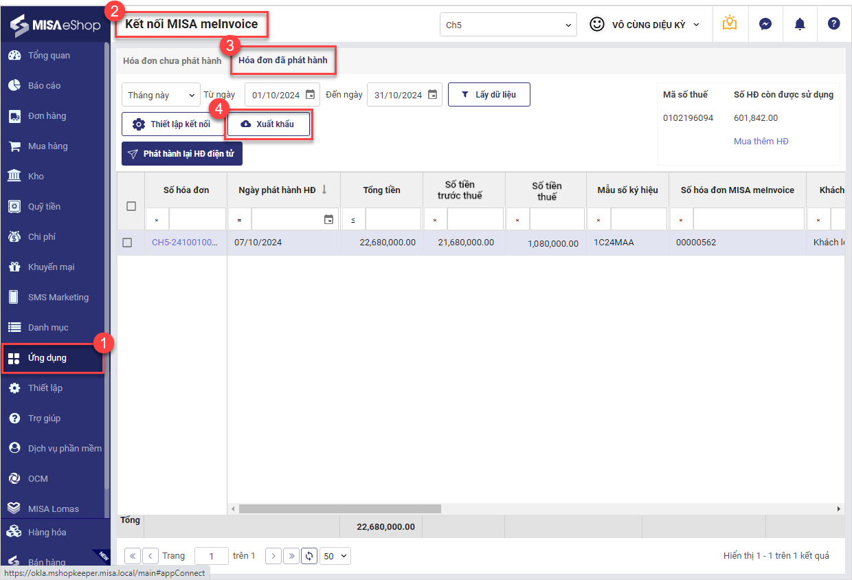This screenshot has width=852, height=580.
Task: Click the Dịch vụ phần mềm user icon
Action: 14,448
